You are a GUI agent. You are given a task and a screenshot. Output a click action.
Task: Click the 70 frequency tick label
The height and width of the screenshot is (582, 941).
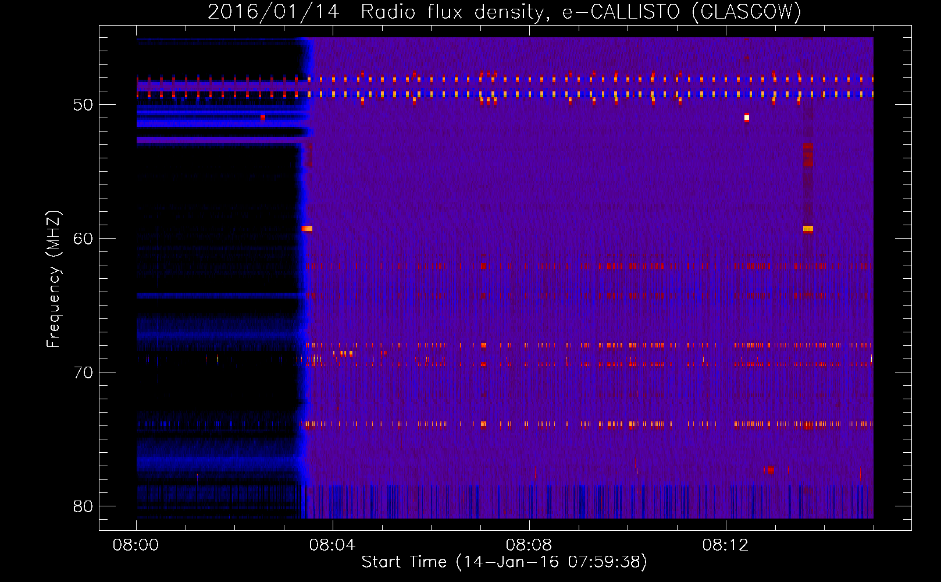83,372
